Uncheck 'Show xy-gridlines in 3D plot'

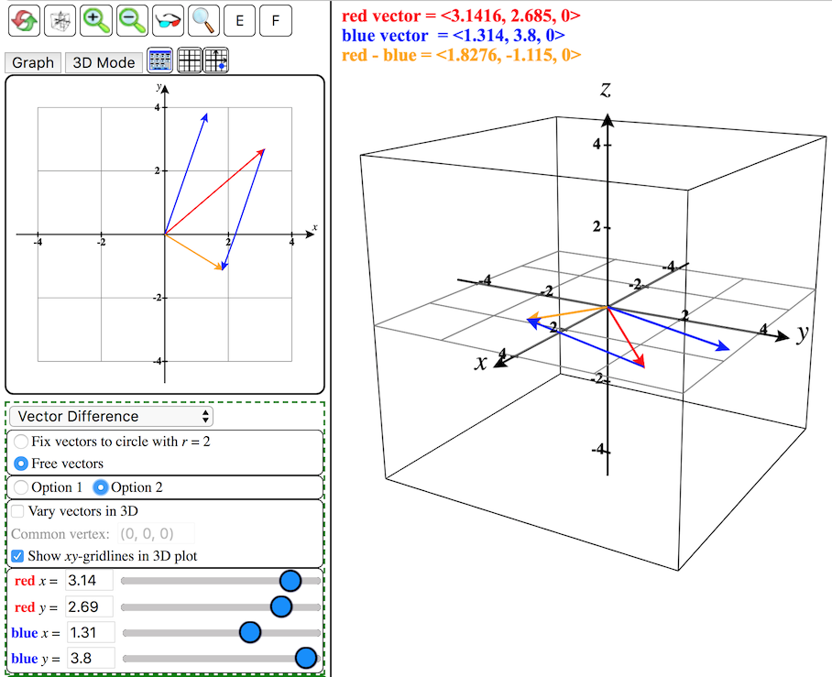pos(17,556)
